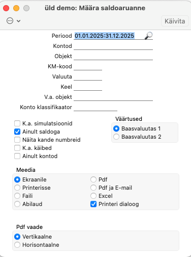
Task: Tick Näita kande numbreid checkbox
Action: click(x=17, y=140)
